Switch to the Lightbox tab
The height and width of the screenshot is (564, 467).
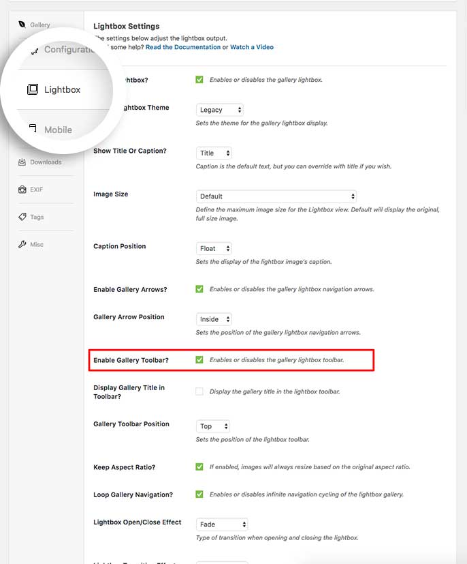[62, 89]
